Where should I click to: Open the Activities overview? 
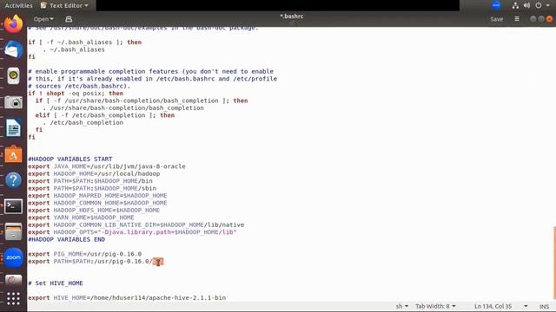click(x=18, y=5)
